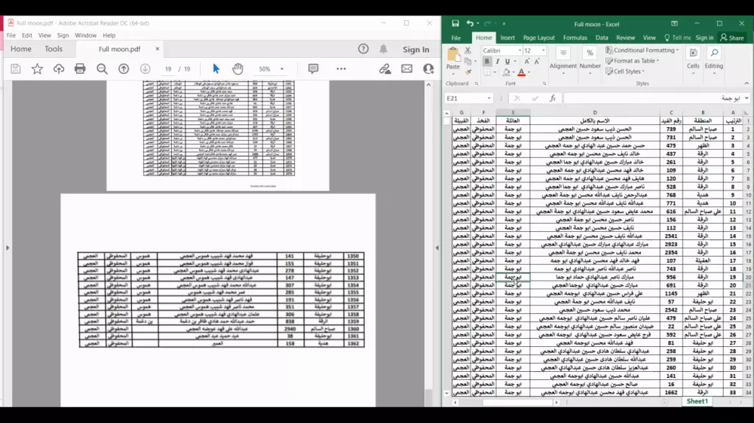Collapse the Excel ribbon chevron
Screen dimensions: 754x423
point(746,84)
